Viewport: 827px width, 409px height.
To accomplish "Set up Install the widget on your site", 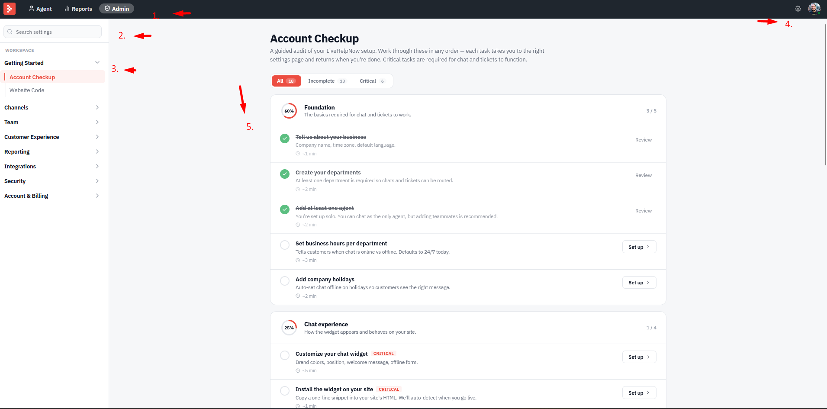I will click(x=639, y=393).
